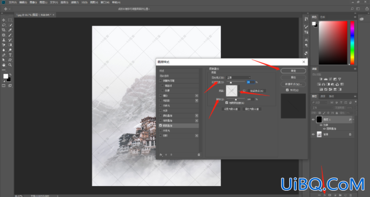Open the blend mode dropdown in dialog
Image resolution: width=370 pixels, height=197 pixels.
tap(238, 77)
